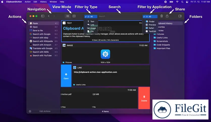Viewport: 211px width, 122px height.
Task: Select the Save to file action
Action: [44, 30]
